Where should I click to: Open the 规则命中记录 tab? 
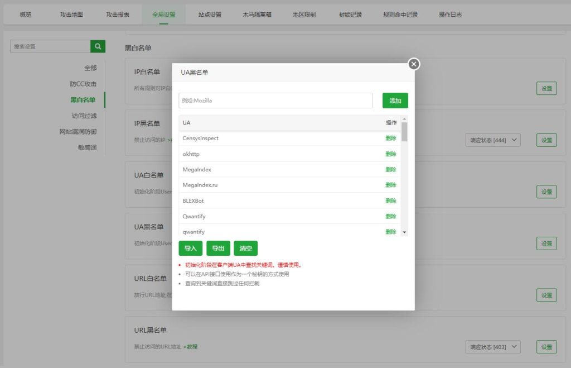coord(400,15)
